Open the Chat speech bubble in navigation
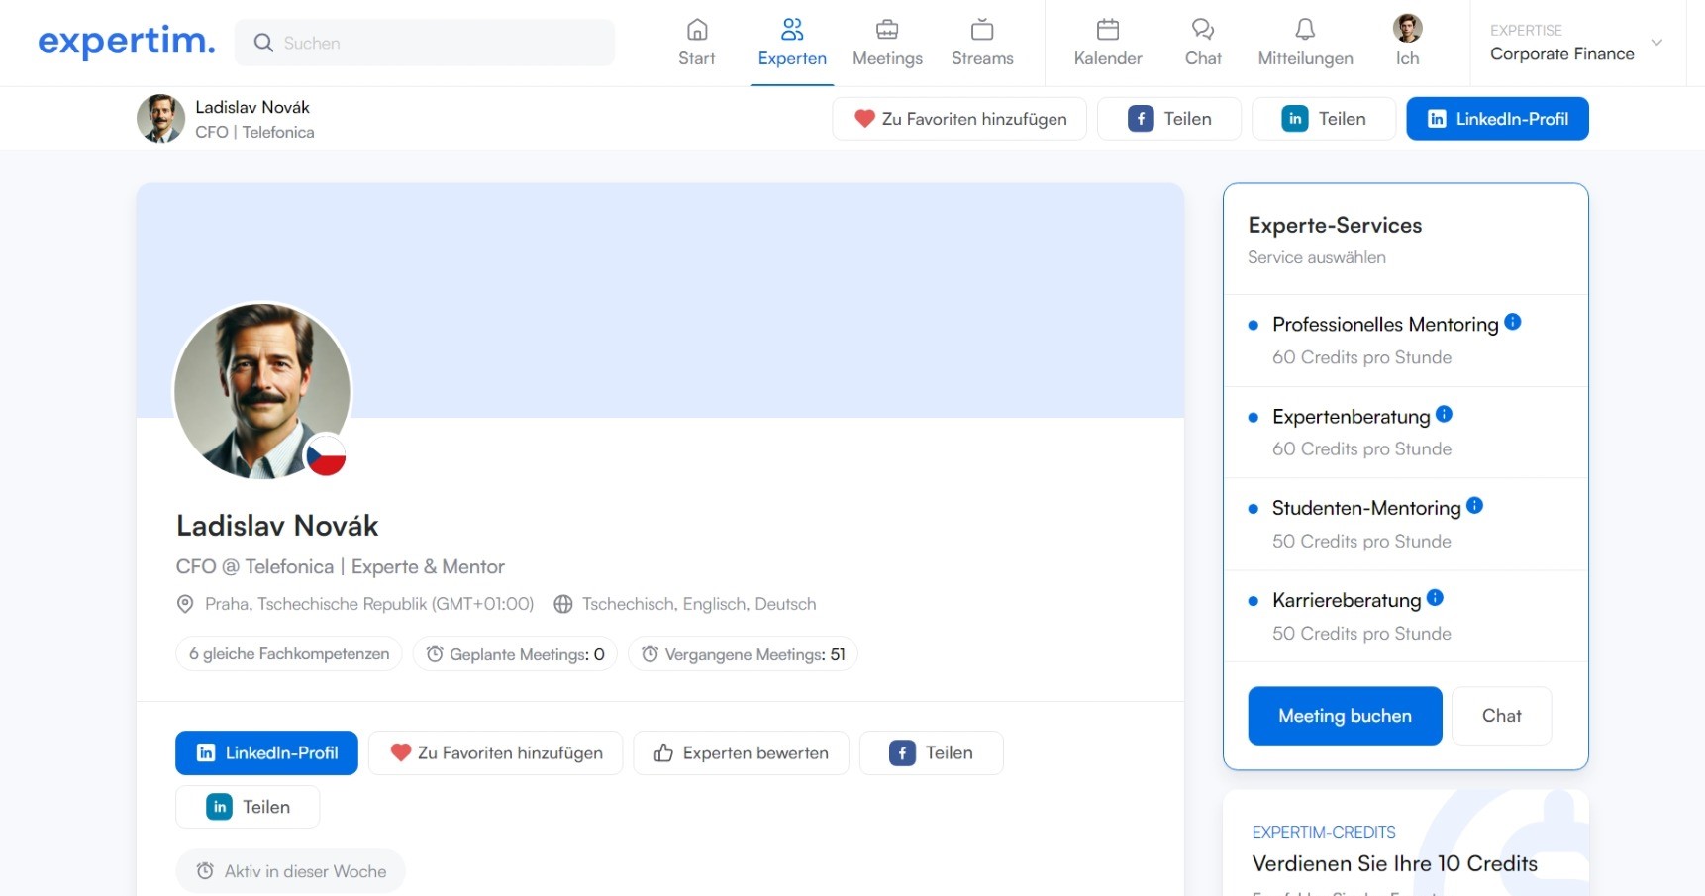 (1202, 43)
